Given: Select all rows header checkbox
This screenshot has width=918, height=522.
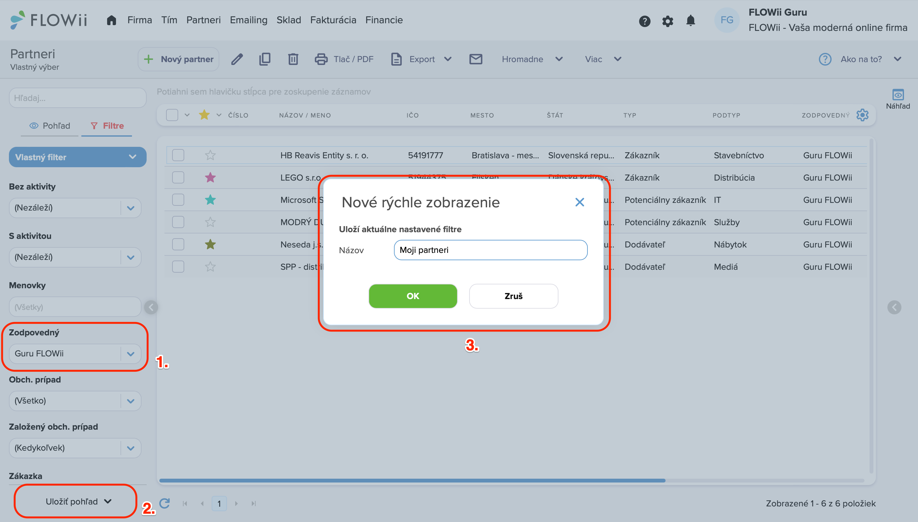Looking at the screenshot, I should click(x=172, y=115).
